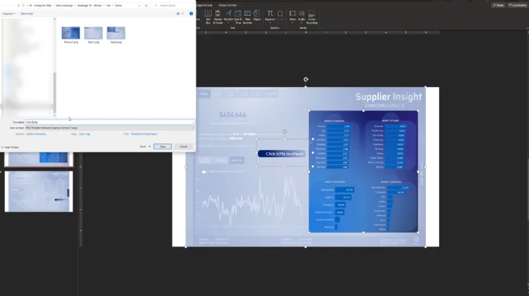
Task: Expand the address path history dropdown
Action: 140,5
